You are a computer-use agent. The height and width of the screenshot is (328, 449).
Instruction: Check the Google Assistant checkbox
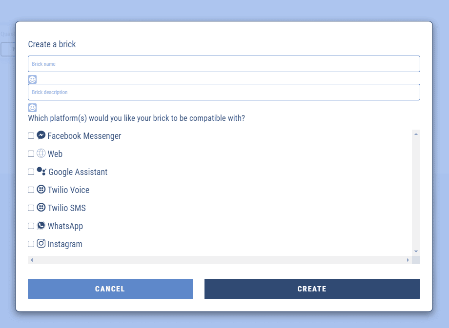31,172
